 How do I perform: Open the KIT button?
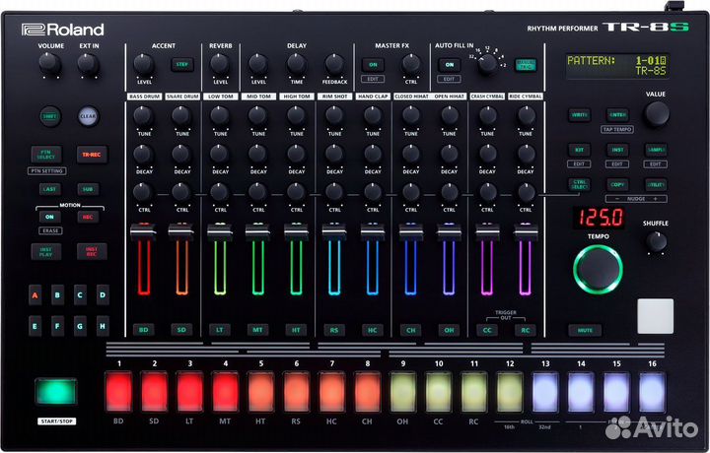[579, 150]
